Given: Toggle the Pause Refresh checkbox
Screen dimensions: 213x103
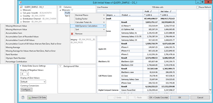Looking at the screenshot, I should tap(197, 7).
